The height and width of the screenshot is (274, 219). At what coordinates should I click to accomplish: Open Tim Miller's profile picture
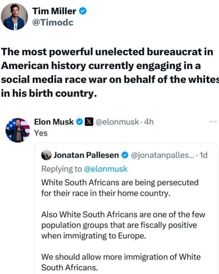point(14,17)
